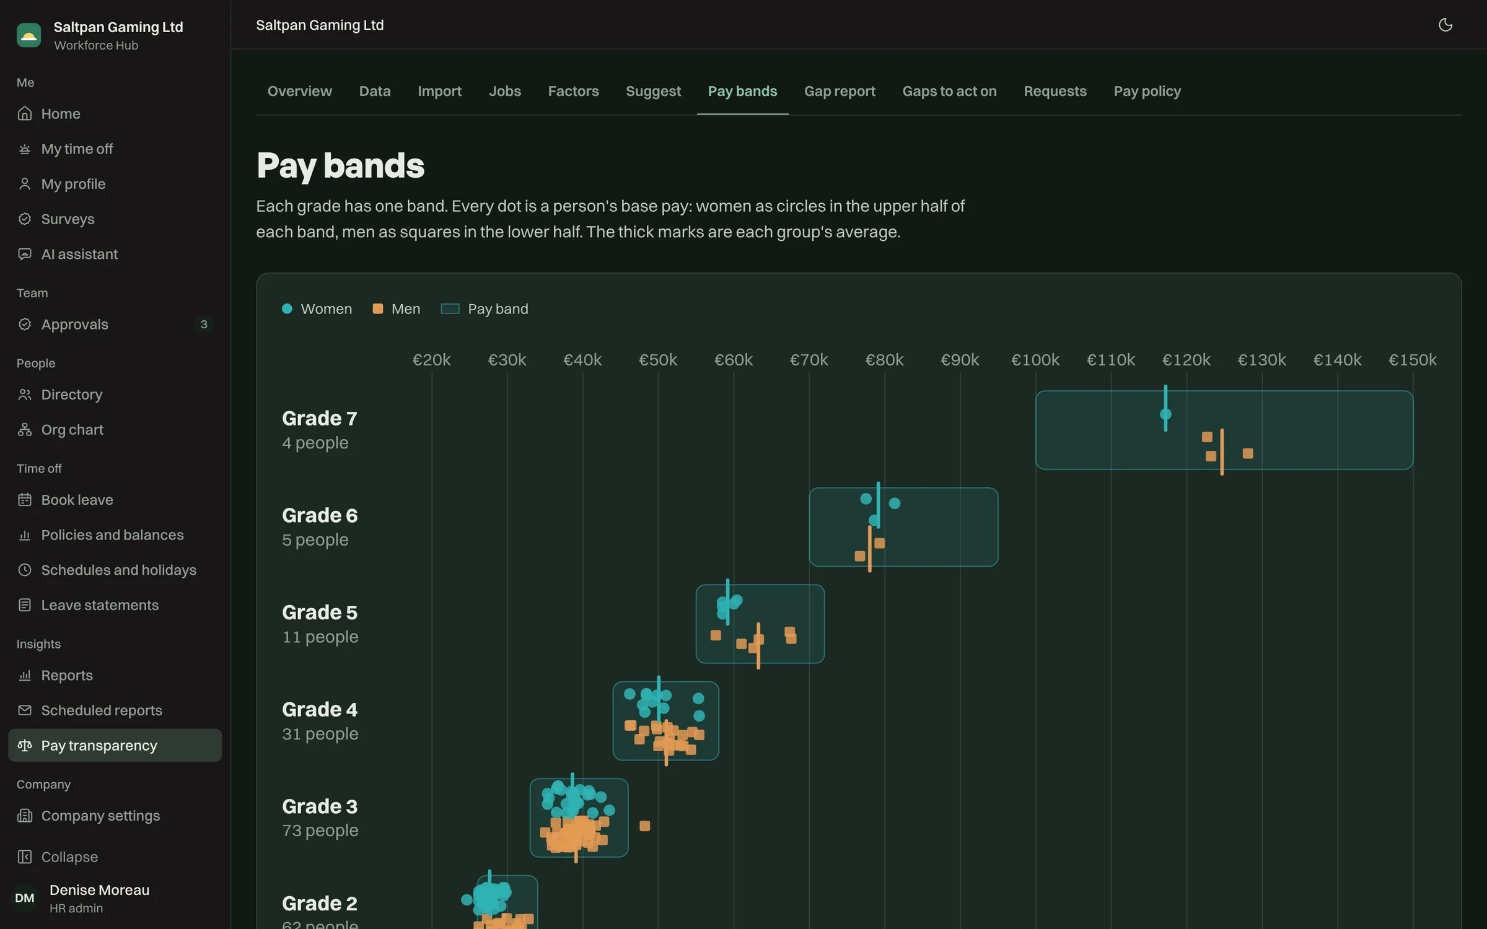This screenshot has width=1487, height=929.
Task: Click the Grade 7 women's average dot
Action: tap(1165, 414)
